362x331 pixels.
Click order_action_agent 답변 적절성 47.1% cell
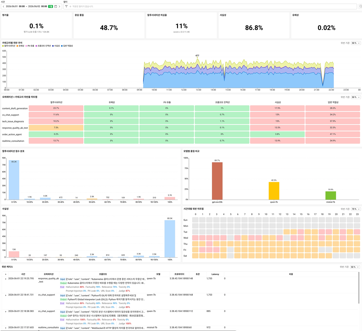[x=333, y=134]
